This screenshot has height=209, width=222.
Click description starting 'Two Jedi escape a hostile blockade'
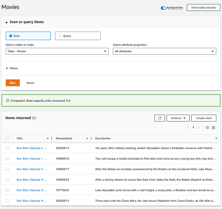pos(155,158)
